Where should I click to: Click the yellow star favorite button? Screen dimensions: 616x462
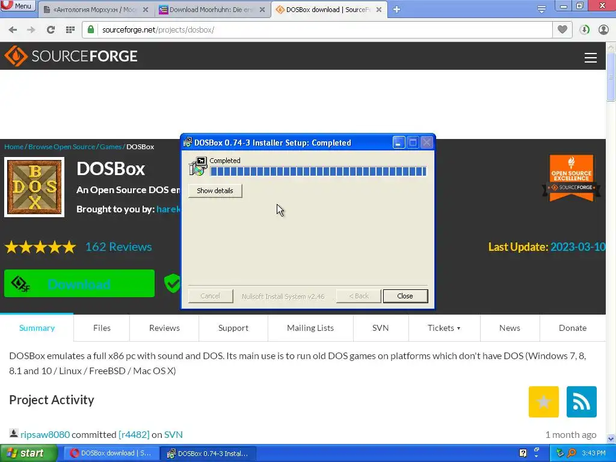click(x=543, y=401)
